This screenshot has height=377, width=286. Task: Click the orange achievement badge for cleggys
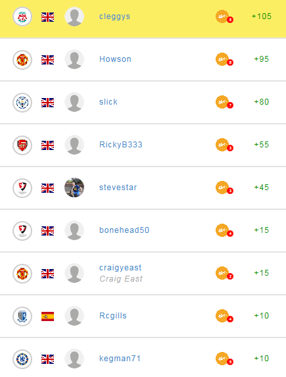coord(224,16)
